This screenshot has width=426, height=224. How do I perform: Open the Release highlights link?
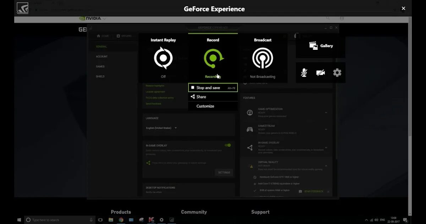point(155,86)
